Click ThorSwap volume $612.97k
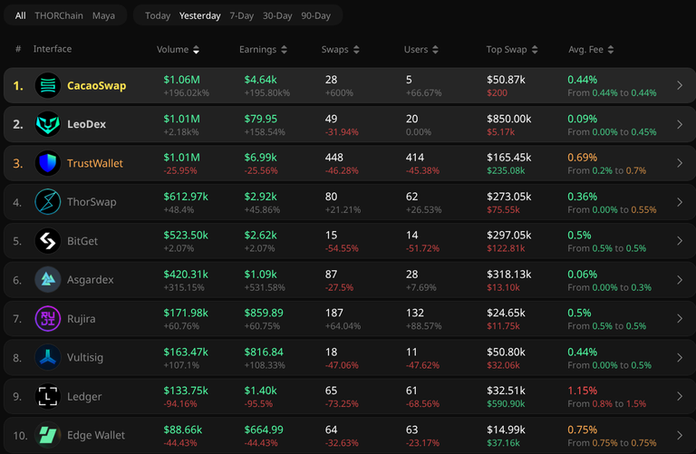 pos(186,197)
